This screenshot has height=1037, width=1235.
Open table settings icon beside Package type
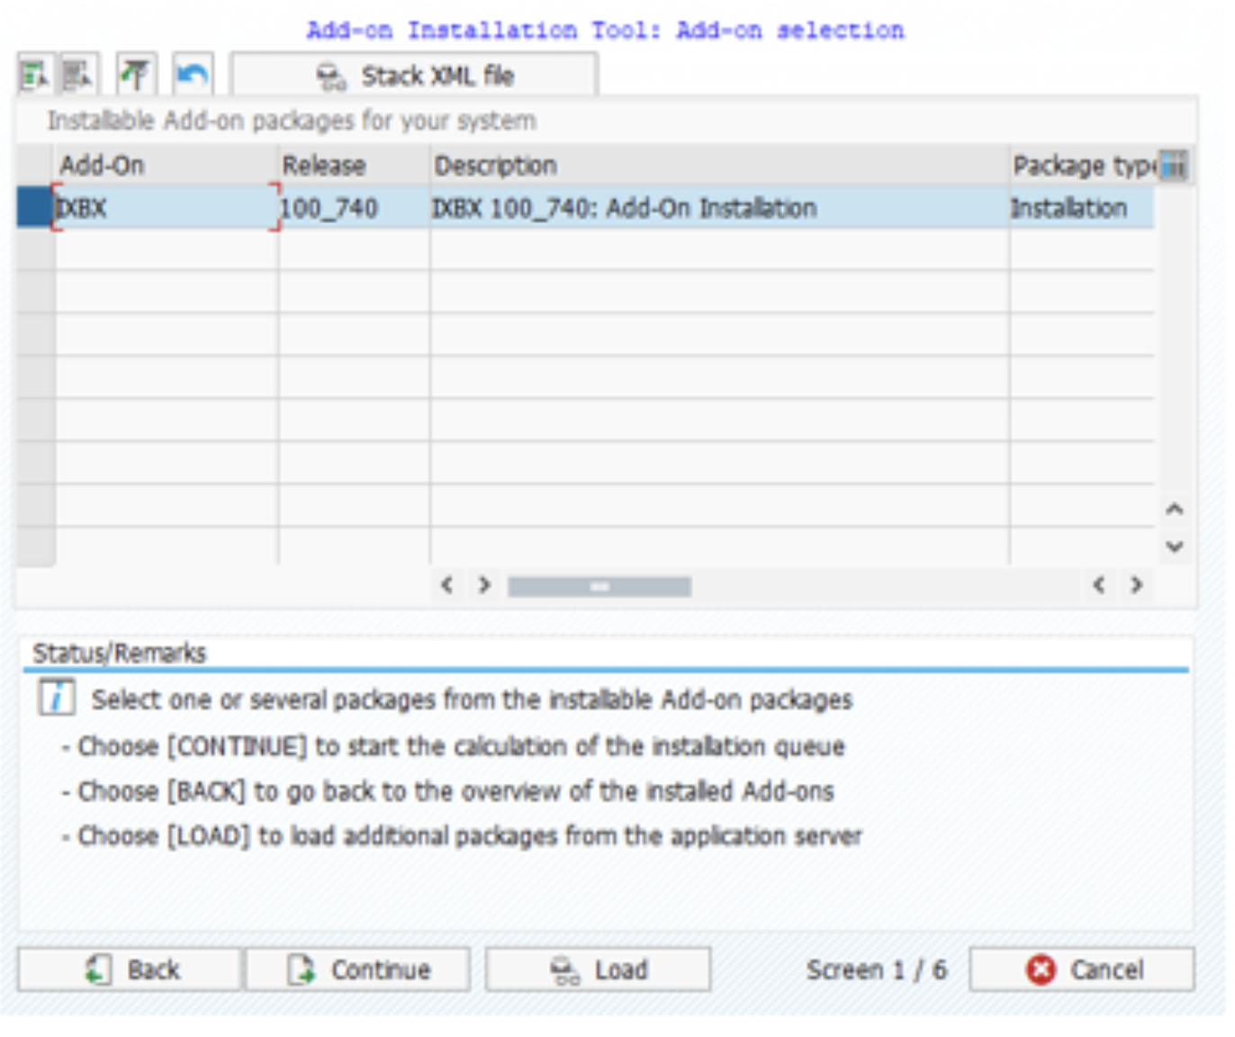coord(1174,166)
